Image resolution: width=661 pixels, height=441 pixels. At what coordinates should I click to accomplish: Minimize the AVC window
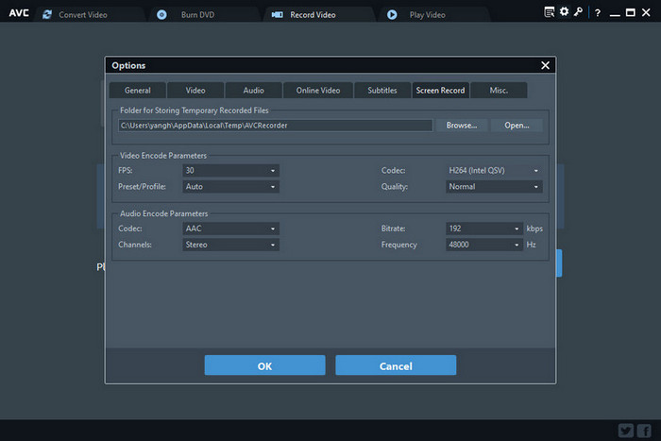(x=615, y=13)
